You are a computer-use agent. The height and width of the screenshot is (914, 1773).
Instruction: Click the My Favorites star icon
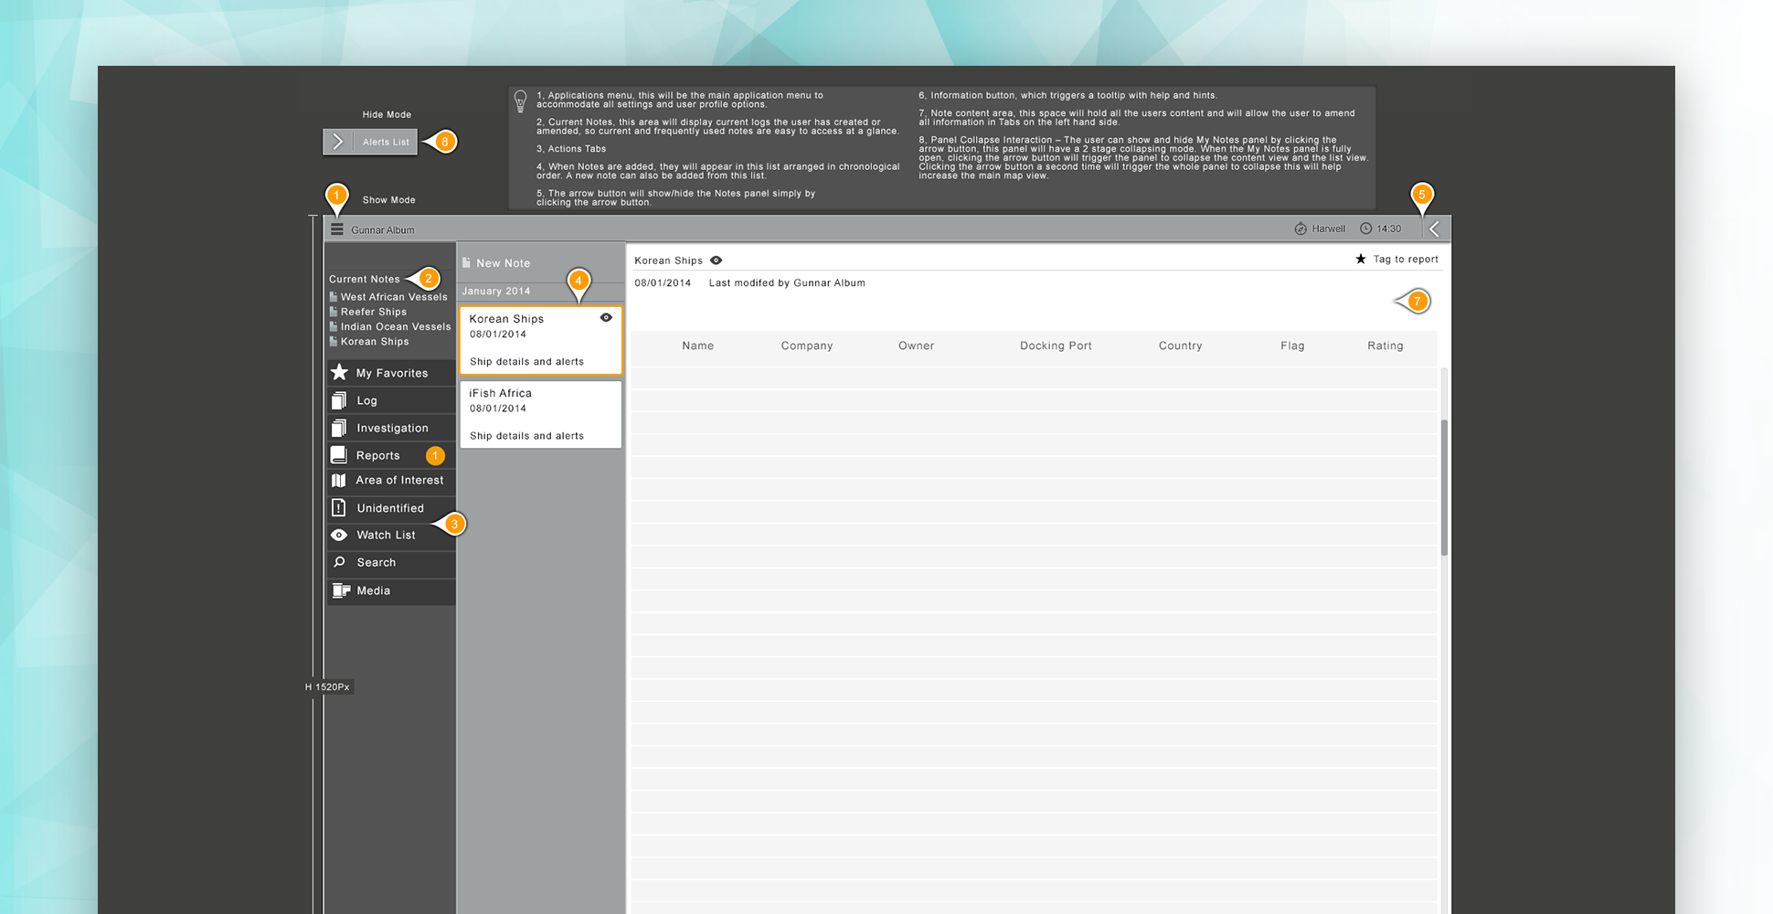coord(339,373)
